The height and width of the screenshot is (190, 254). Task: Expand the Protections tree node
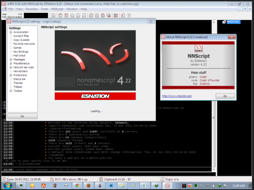click(11, 75)
